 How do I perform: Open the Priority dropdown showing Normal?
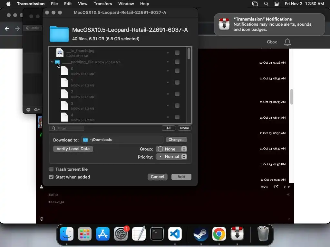point(171,157)
